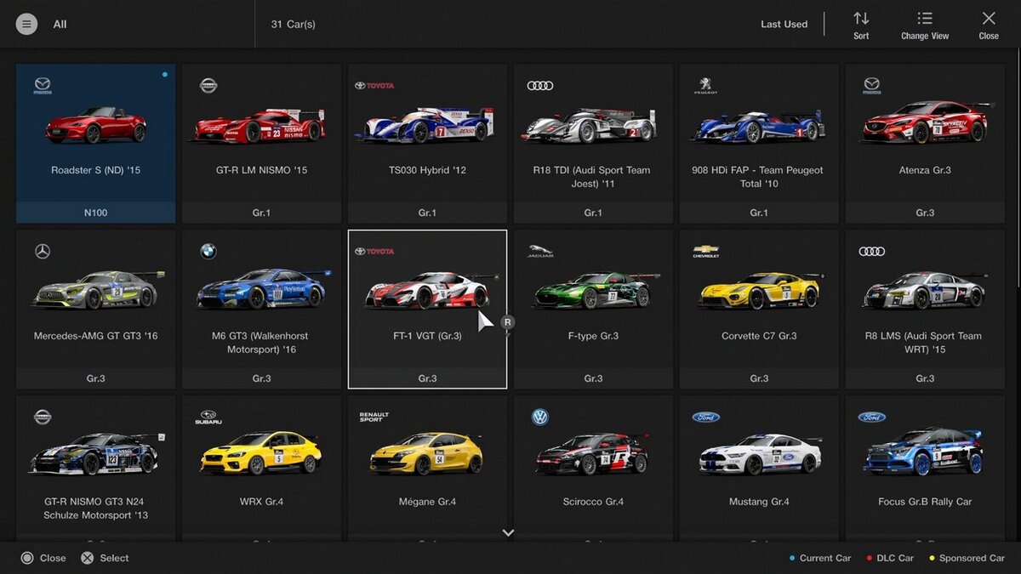Click the DLC Car legend entry

[x=890, y=558]
